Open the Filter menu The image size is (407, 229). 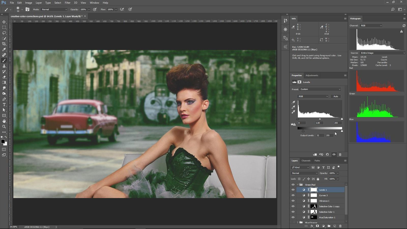click(x=67, y=3)
